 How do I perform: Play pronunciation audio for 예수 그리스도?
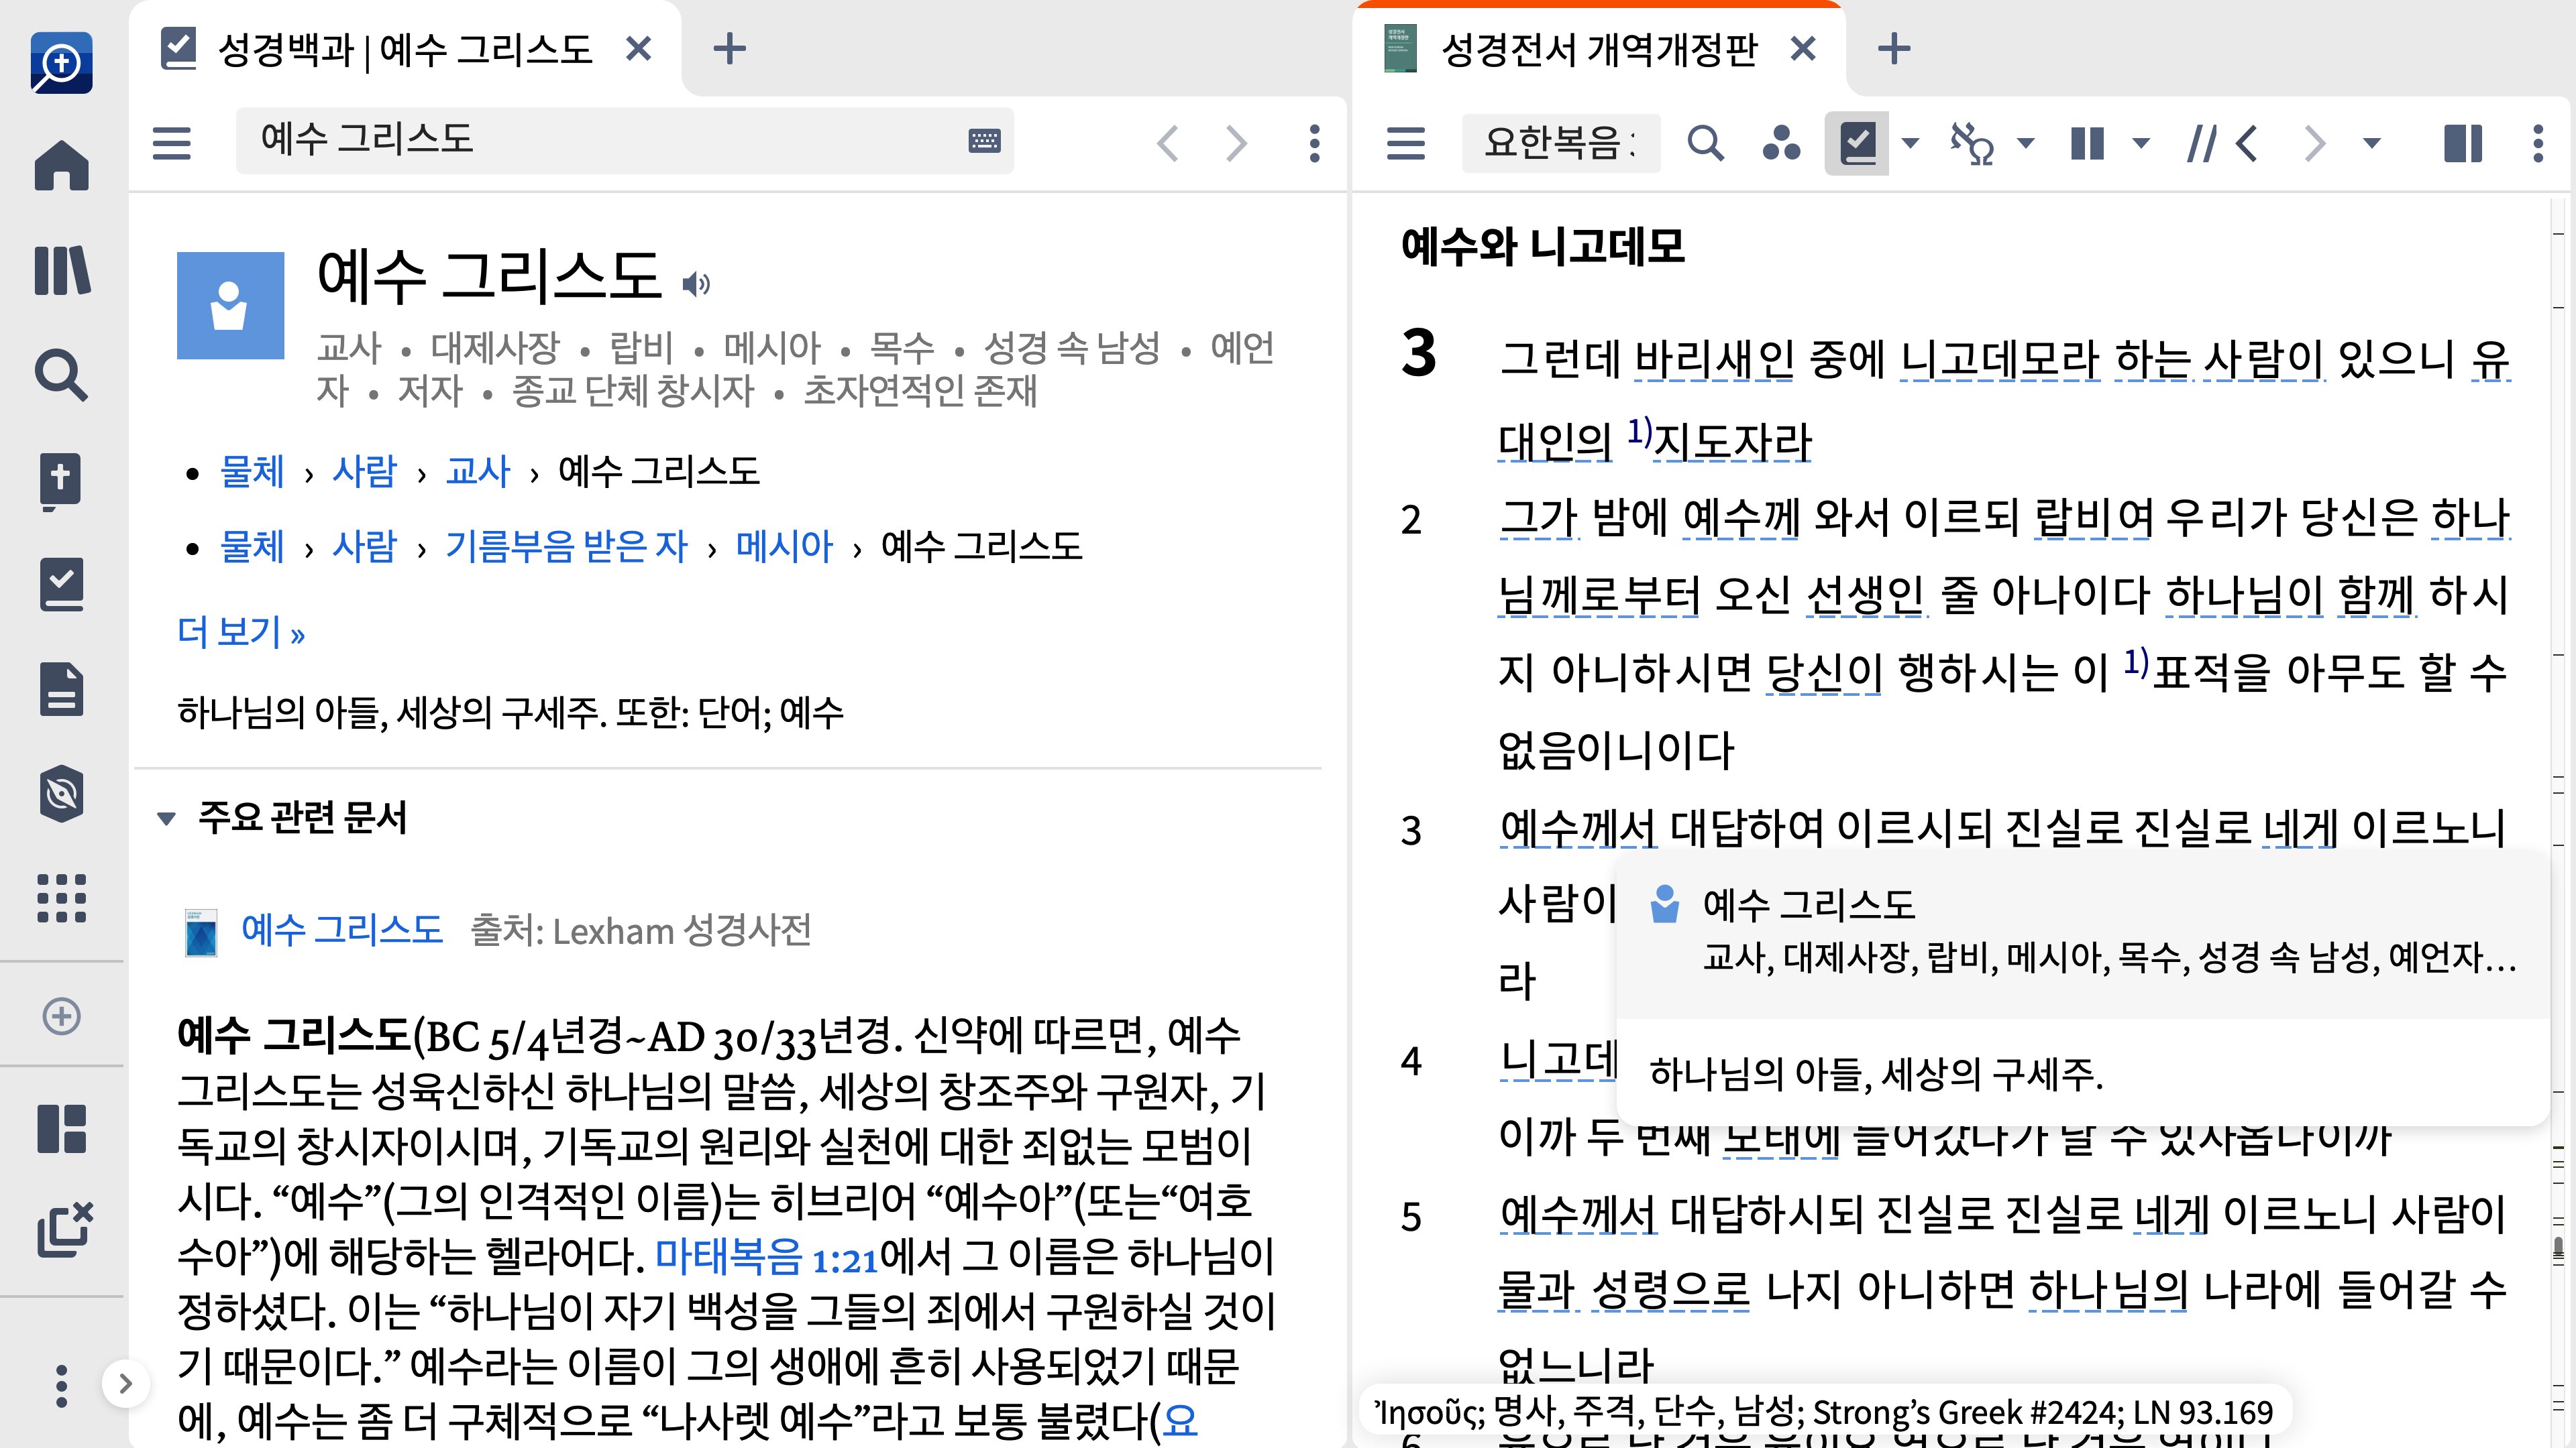pos(696,285)
